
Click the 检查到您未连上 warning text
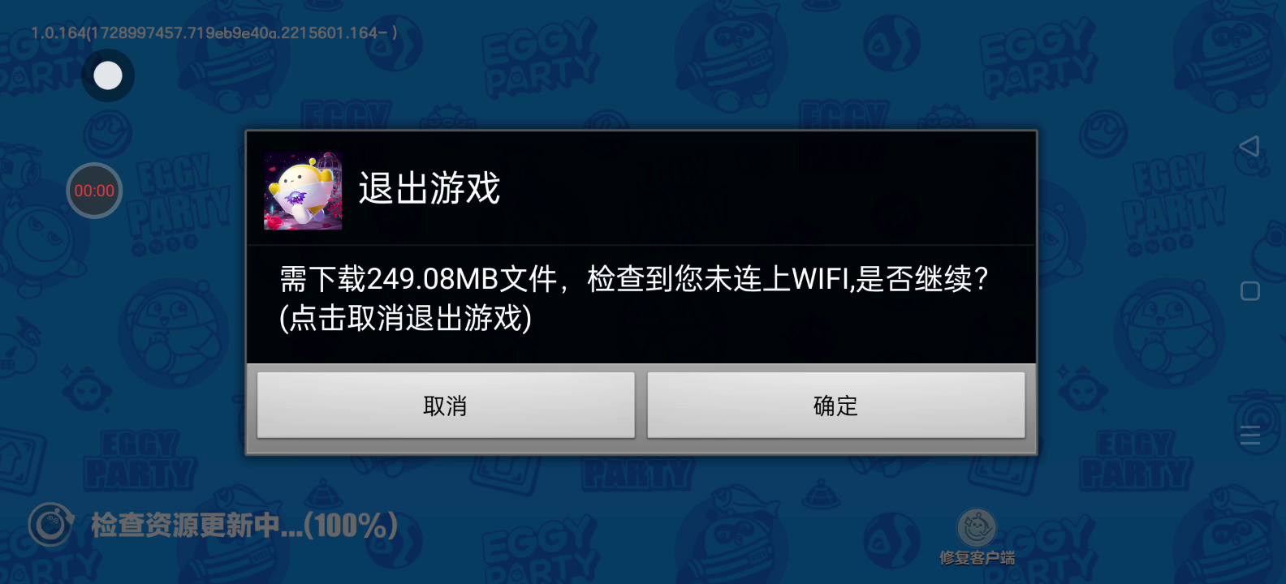tap(689, 279)
